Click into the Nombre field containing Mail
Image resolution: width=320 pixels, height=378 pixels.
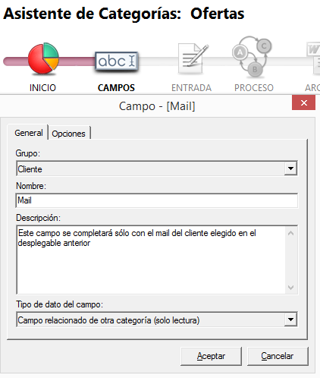157,200
